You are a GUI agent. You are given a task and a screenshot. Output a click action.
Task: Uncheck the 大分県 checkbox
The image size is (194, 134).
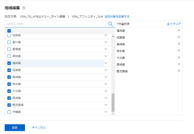coord(9,91)
